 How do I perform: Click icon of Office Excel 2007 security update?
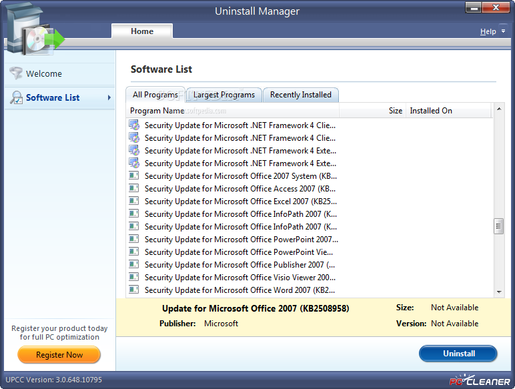point(133,201)
